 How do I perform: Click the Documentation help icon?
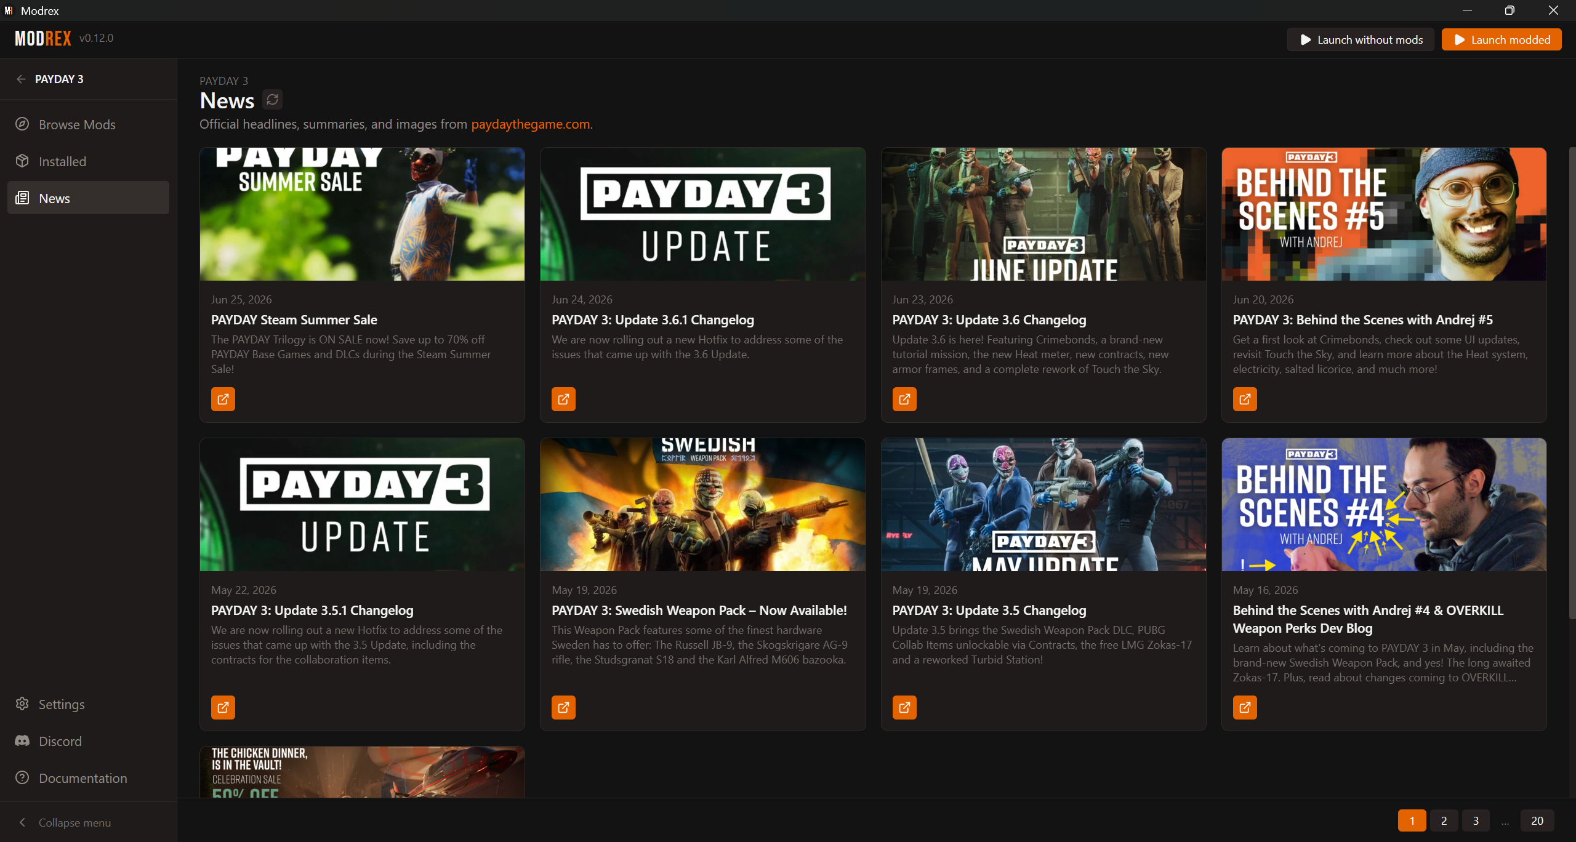click(x=22, y=778)
